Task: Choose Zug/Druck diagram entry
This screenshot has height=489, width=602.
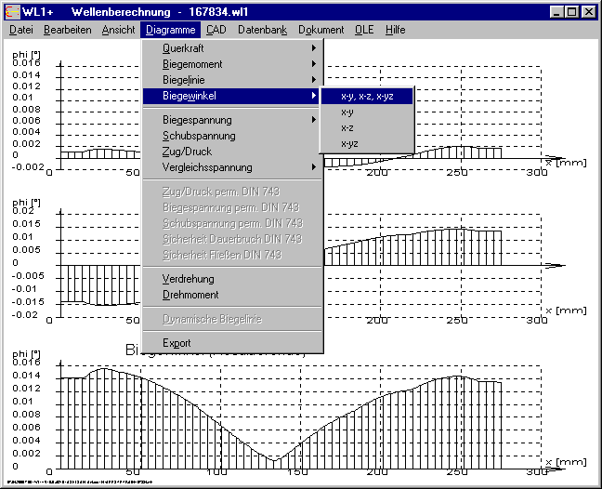Action: [187, 152]
